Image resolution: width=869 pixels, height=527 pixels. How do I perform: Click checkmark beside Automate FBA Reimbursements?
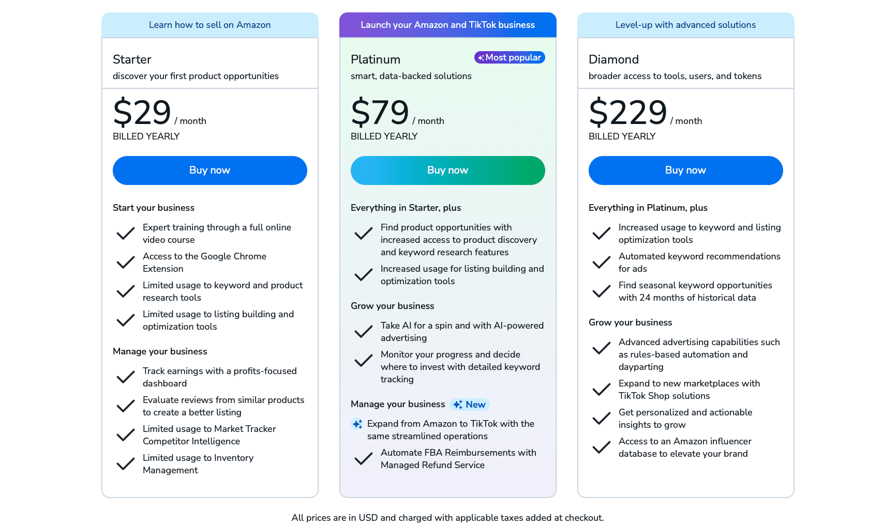coord(364,459)
